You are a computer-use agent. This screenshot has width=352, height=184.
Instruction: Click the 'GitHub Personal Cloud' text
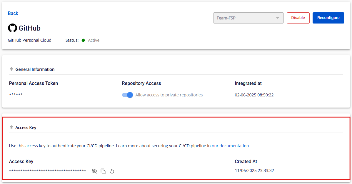click(30, 40)
